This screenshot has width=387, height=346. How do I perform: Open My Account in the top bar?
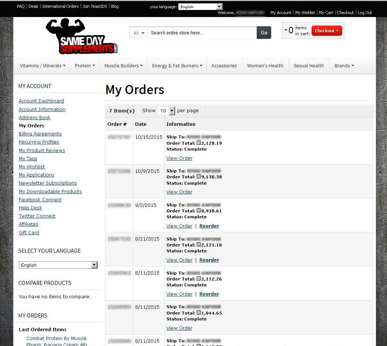(281, 13)
